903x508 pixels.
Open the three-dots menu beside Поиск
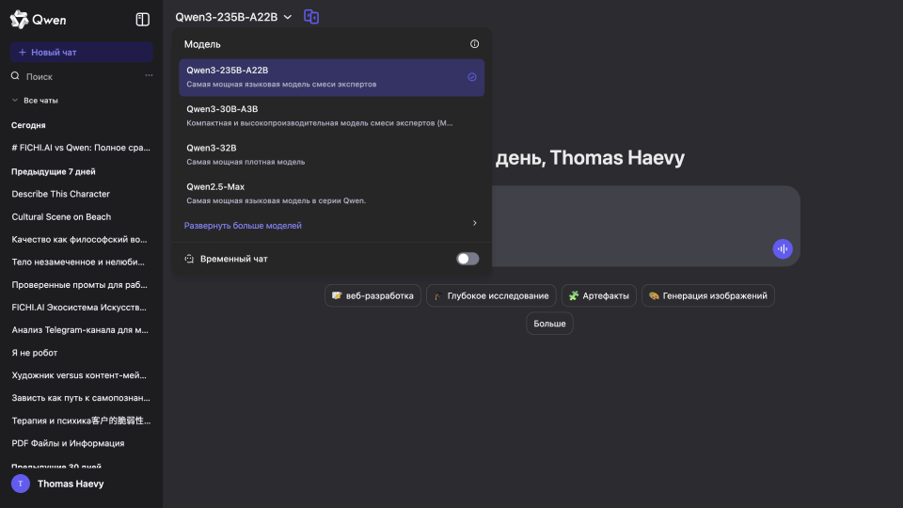tap(149, 75)
